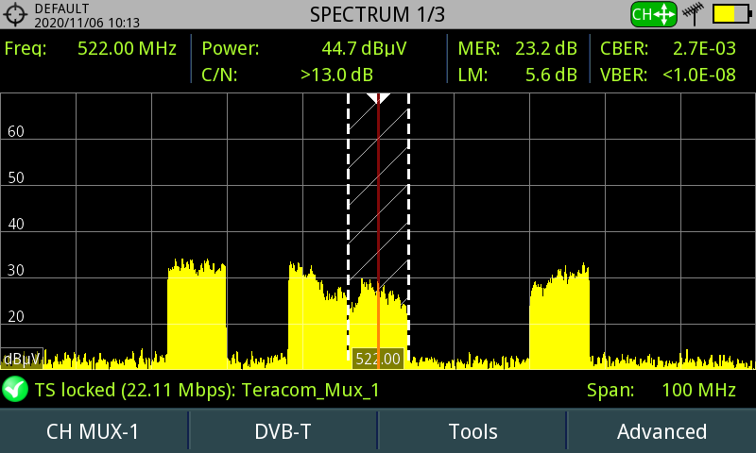Open the Advanced softkey menu
756x453 pixels.
pyautogui.click(x=662, y=431)
